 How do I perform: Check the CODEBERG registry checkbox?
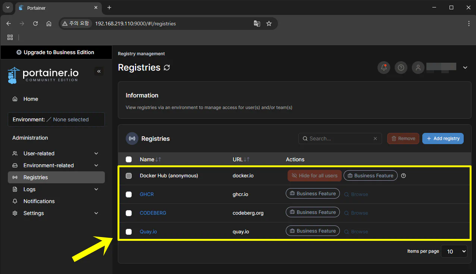129,213
